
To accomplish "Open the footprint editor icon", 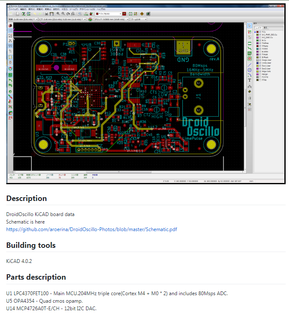I will pos(23,14).
